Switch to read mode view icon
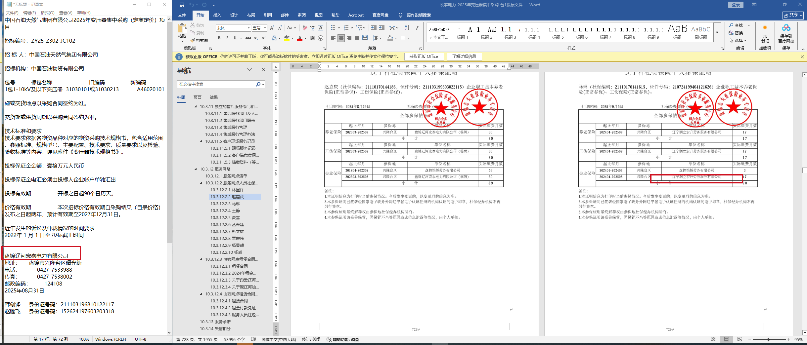Viewport: 807px width, 345px height. (713, 339)
